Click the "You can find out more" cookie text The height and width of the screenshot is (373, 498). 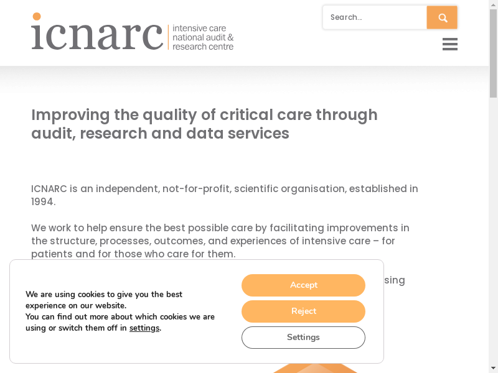coord(120,317)
